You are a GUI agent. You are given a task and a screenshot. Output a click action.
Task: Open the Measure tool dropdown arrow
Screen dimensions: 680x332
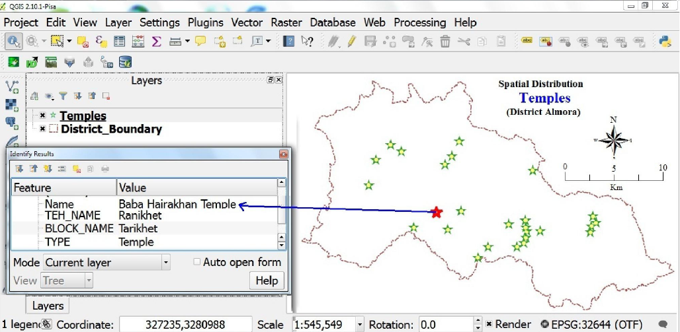(x=187, y=41)
